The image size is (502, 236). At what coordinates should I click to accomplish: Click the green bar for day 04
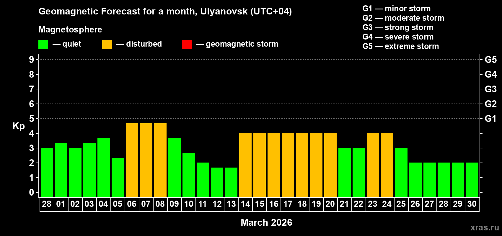[104, 168]
